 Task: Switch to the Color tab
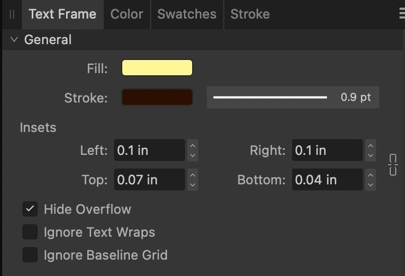[x=127, y=15]
